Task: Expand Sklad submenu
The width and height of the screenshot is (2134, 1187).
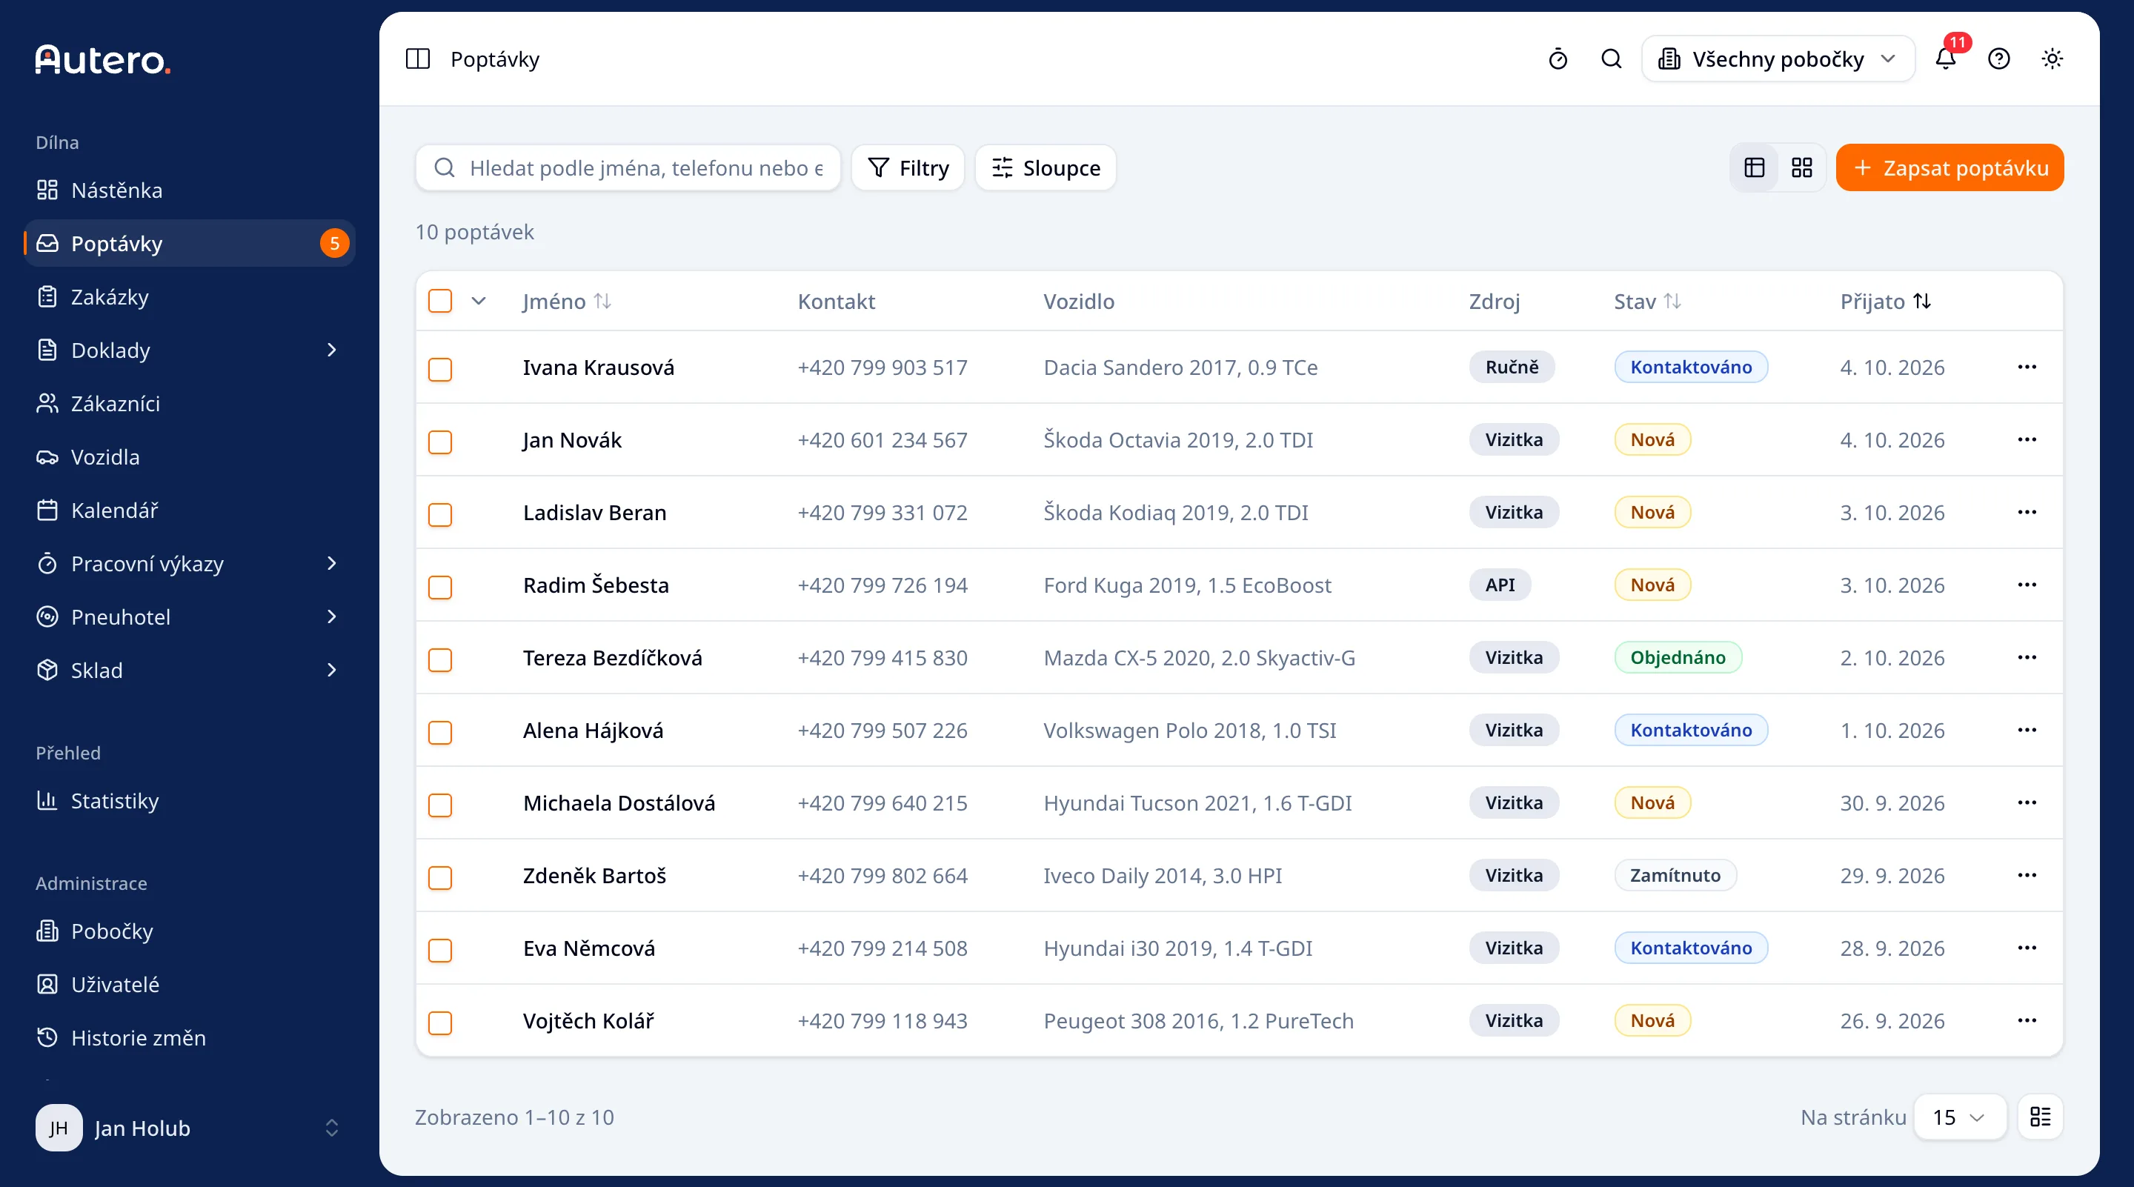Action: click(331, 670)
